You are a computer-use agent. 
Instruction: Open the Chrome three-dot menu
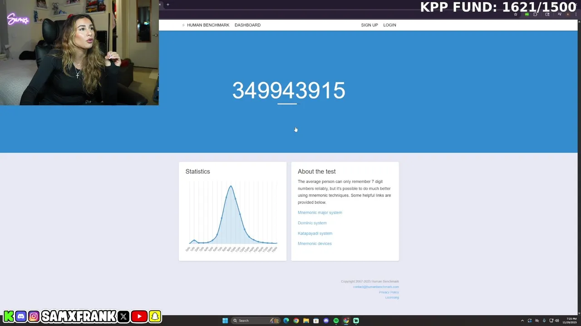tap(576, 14)
